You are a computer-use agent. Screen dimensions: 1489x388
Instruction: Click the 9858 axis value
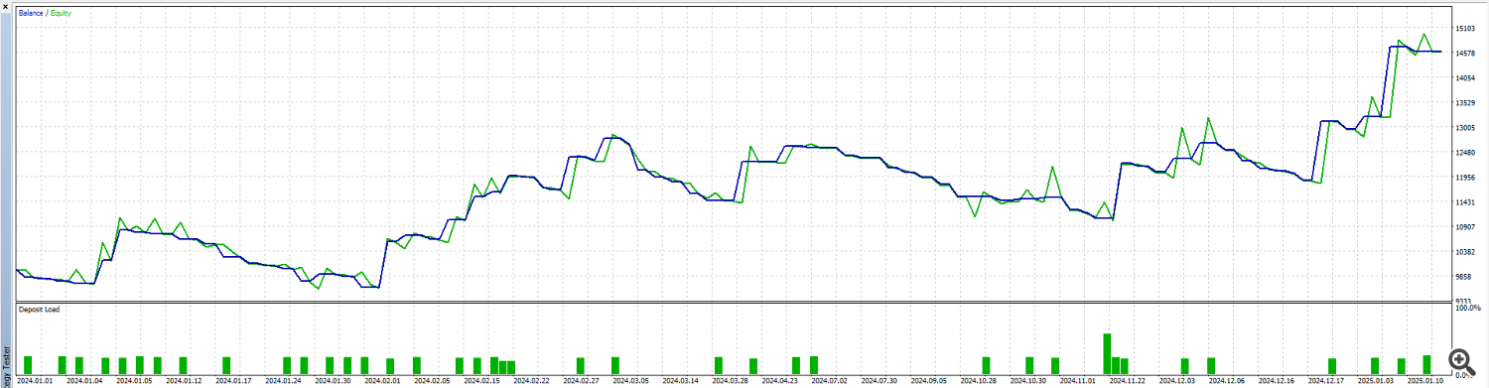1463,277
